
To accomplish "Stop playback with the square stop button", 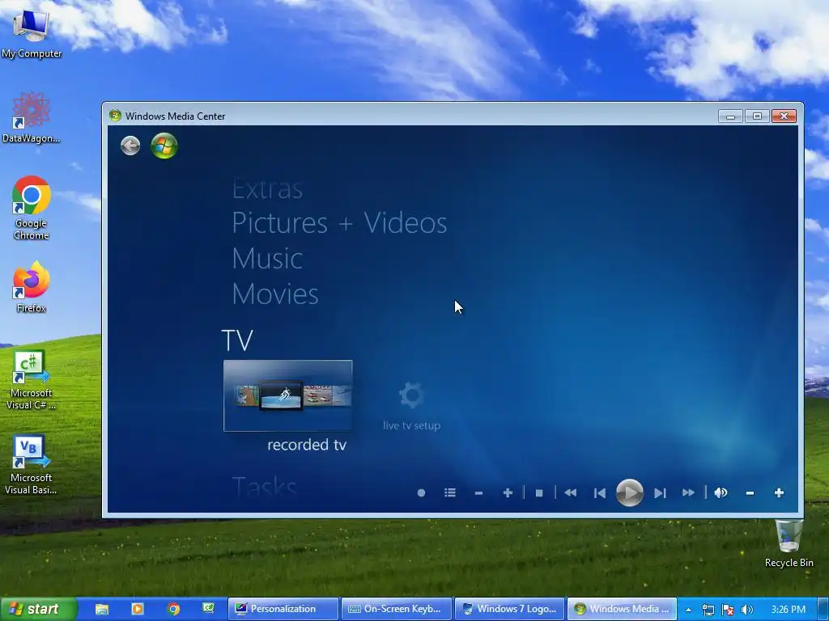I will [x=538, y=492].
